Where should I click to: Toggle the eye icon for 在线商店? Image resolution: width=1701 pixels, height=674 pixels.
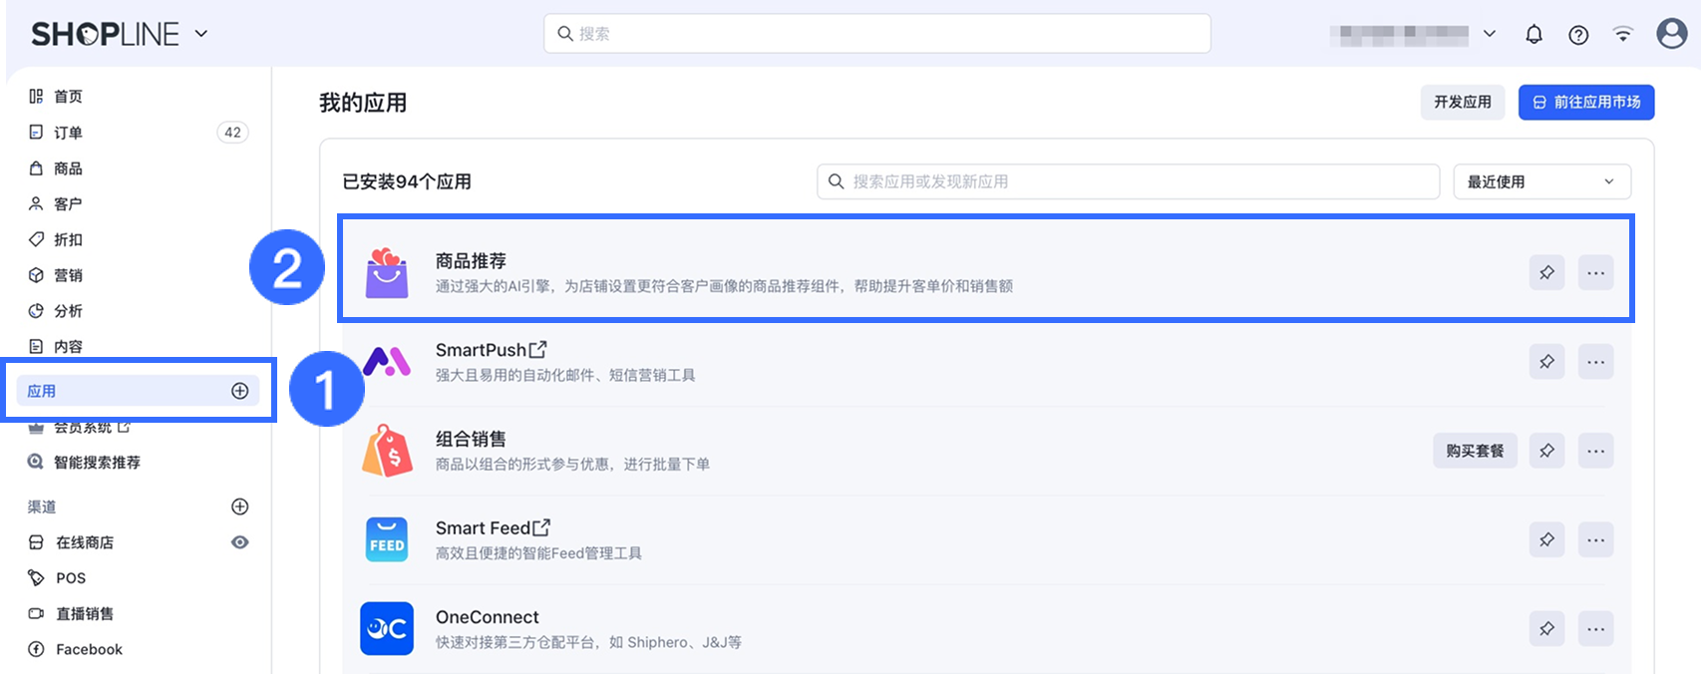(240, 542)
